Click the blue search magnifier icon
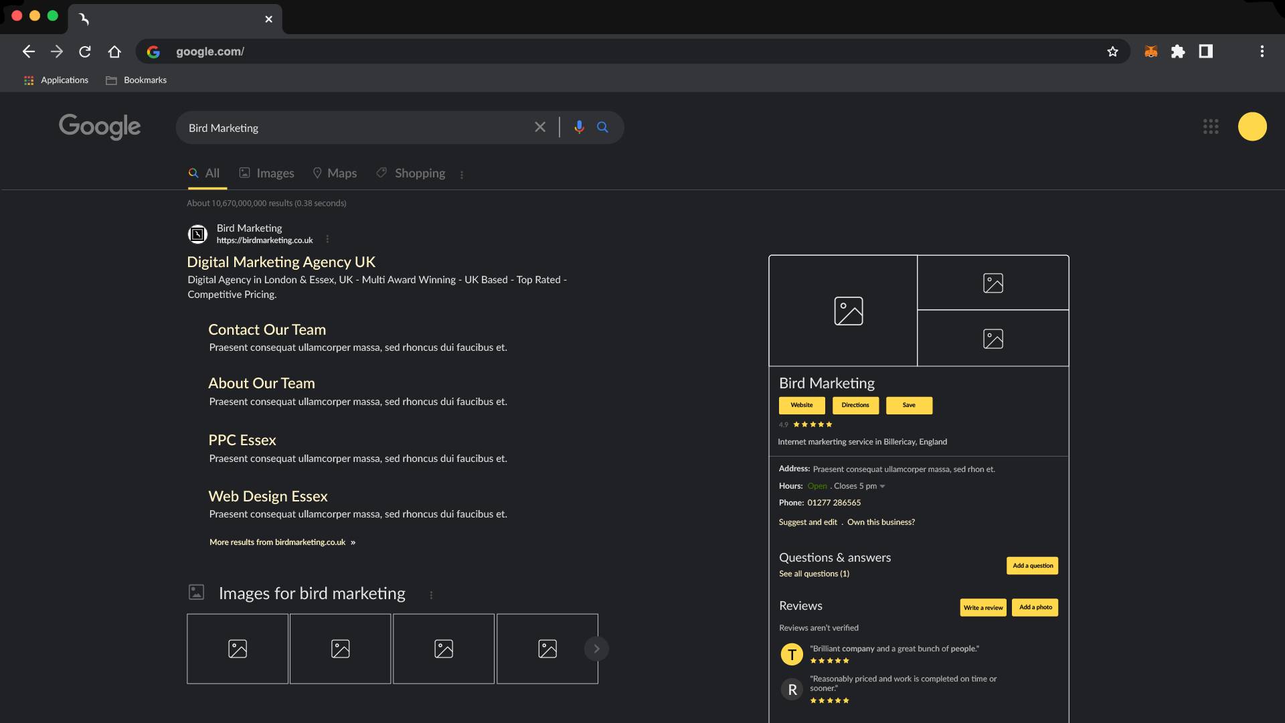Screen dimensions: 1285x723 pos(602,127)
